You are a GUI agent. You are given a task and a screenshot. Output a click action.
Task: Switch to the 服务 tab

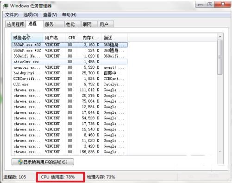[x=54, y=24]
